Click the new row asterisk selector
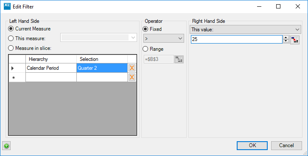 pyautogui.click(x=17, y=77)
